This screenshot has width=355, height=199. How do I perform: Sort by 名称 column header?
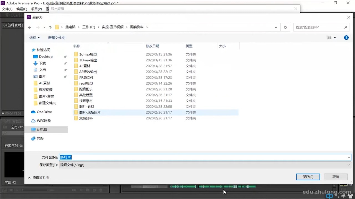(x=77, y=46)
